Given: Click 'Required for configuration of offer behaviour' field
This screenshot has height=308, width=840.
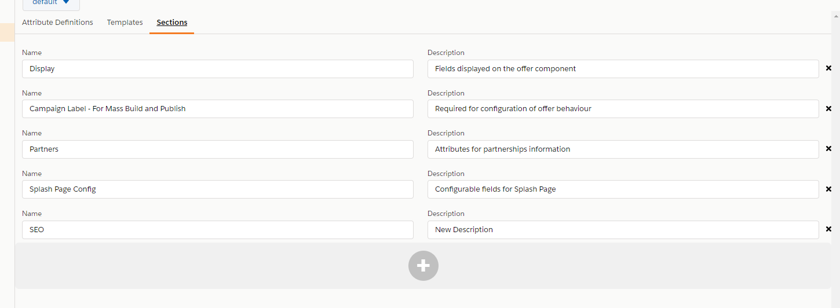Looking at the screenshot, I should point(623,109).
